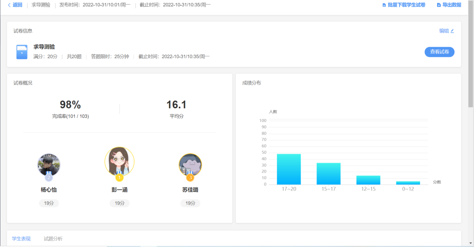Image resolution: width=474 pixels, height=247 pixels.
Task: Click the 批量下载学生试卷 link
Action: tap(406, 5)
